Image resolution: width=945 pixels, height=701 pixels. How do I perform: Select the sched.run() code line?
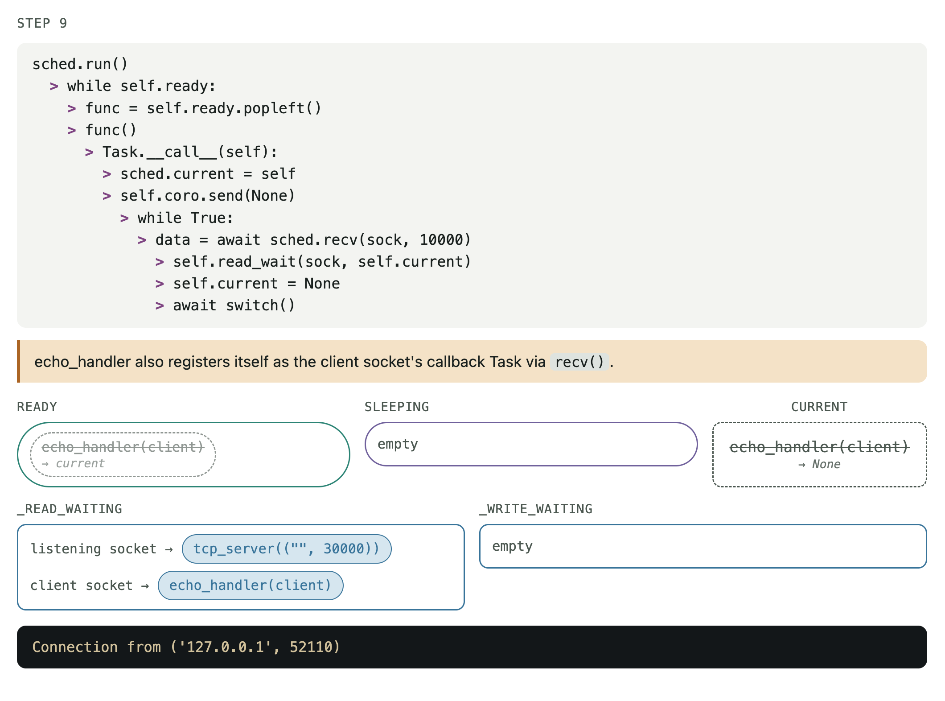click(80, 64)
